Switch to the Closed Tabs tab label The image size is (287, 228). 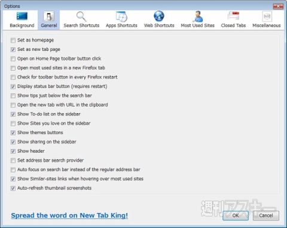[x=233, y=26]
